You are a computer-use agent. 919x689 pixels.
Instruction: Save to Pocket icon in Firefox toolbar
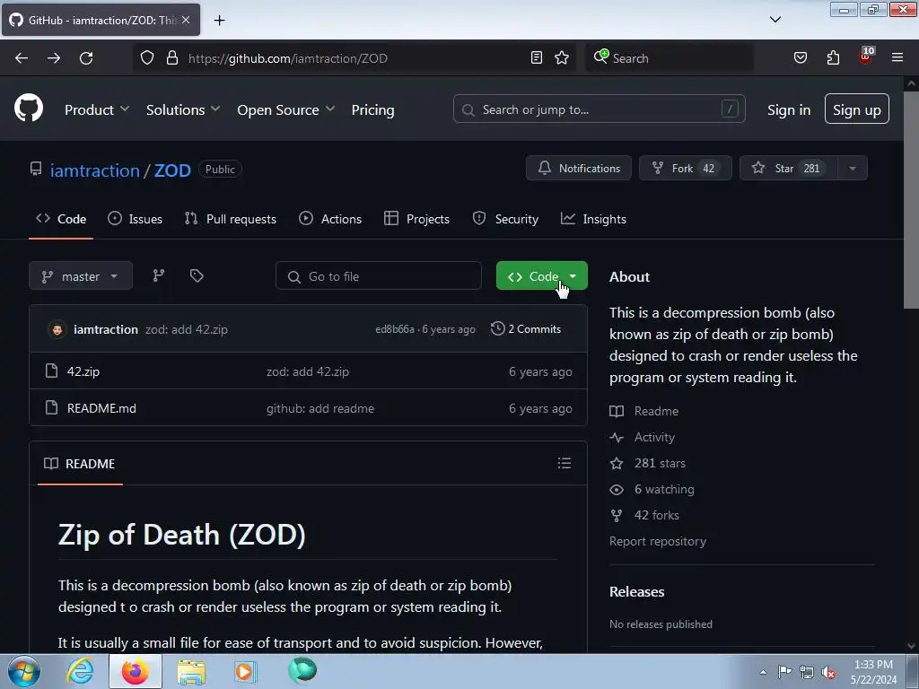pos(800,57)
